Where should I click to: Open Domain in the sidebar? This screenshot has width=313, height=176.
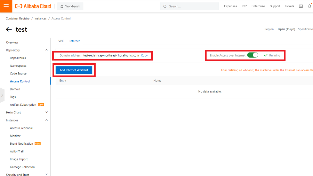[x=15, y=89]
